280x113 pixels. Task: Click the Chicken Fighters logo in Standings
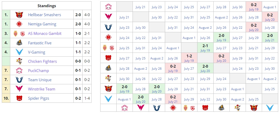pyautogui.click(x=19, y=61)
